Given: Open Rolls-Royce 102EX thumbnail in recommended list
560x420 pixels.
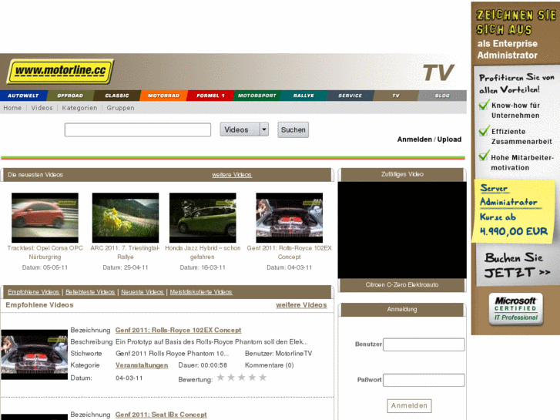Looking at the screenshot, I should pos(35,354).
